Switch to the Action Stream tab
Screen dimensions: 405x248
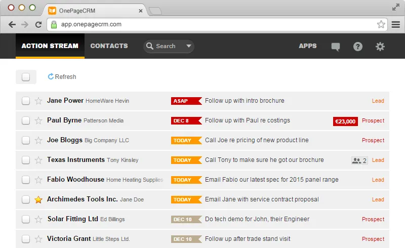click(50, 46)
